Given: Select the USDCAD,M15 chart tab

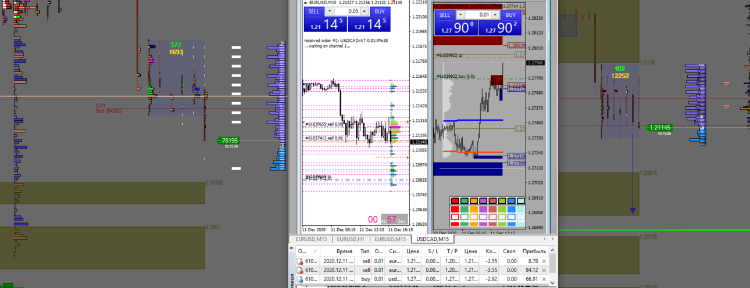Looking at the screenshot, I should tap(433, 239).
